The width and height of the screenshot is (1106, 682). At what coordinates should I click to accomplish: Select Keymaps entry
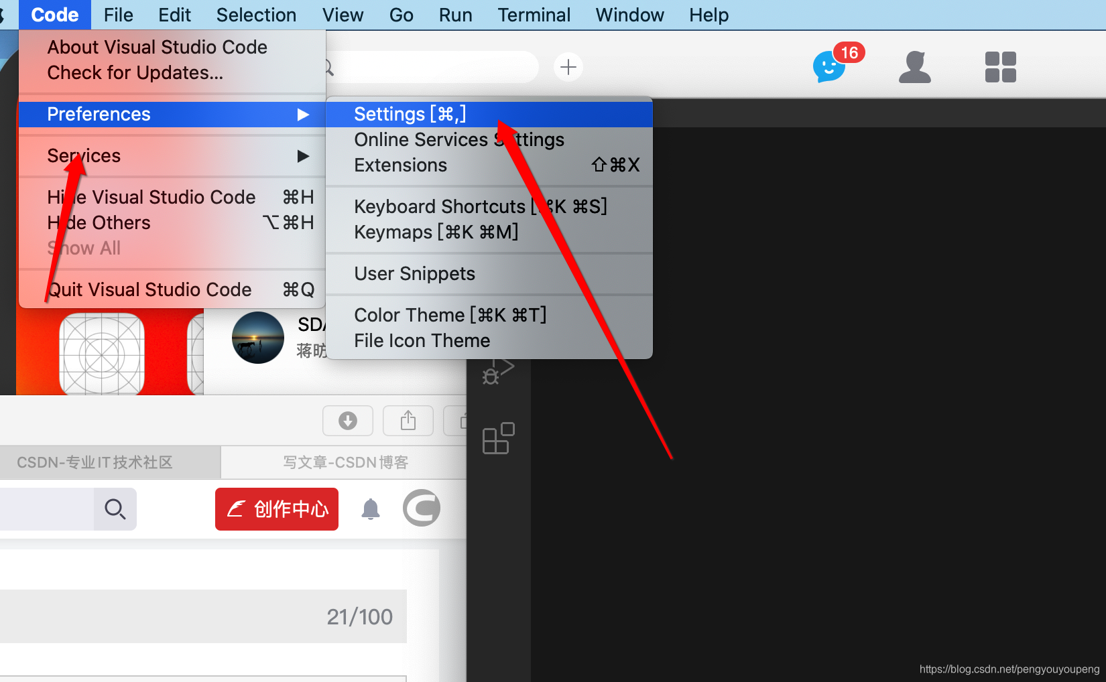pos(489,232)
